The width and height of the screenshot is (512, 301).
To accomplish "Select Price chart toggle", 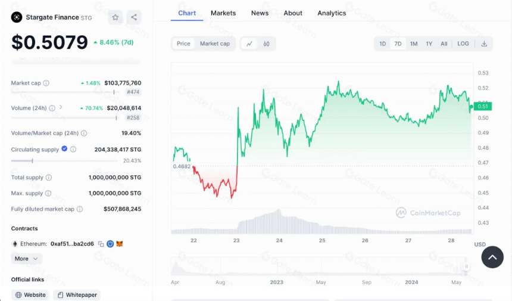I will [x=183, y=44].
